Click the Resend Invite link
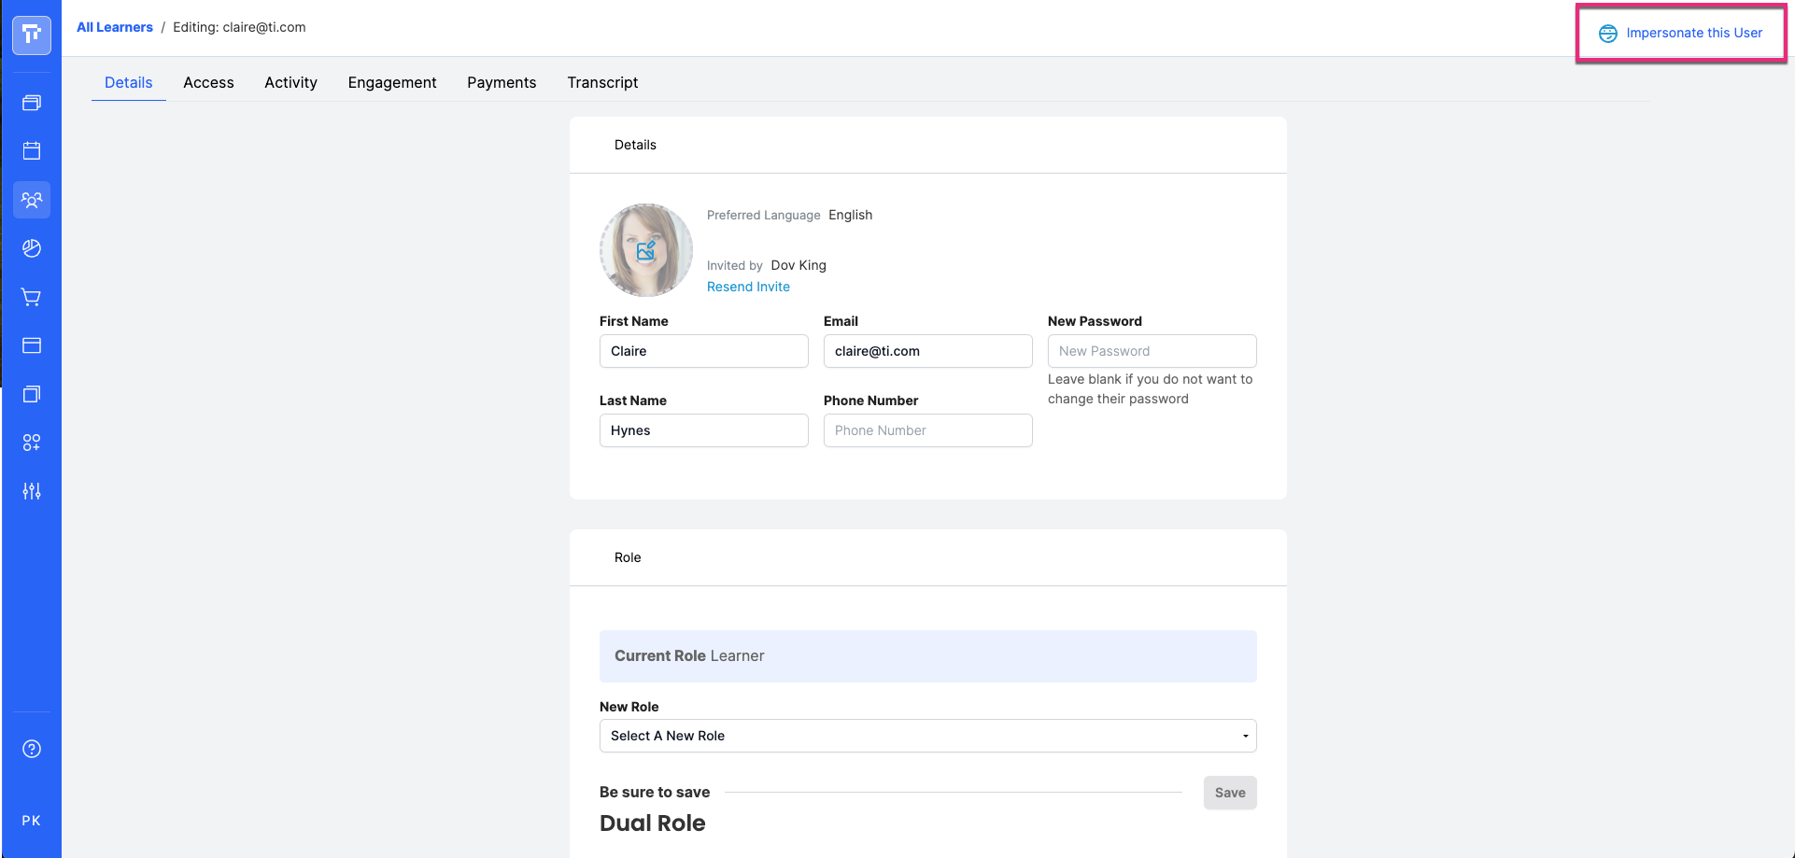Viewport: 1795px width, 858px height. (x=748, y=287)
